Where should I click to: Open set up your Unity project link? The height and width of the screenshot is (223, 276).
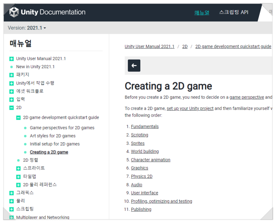pyautogui.click(x=190, y=108)
